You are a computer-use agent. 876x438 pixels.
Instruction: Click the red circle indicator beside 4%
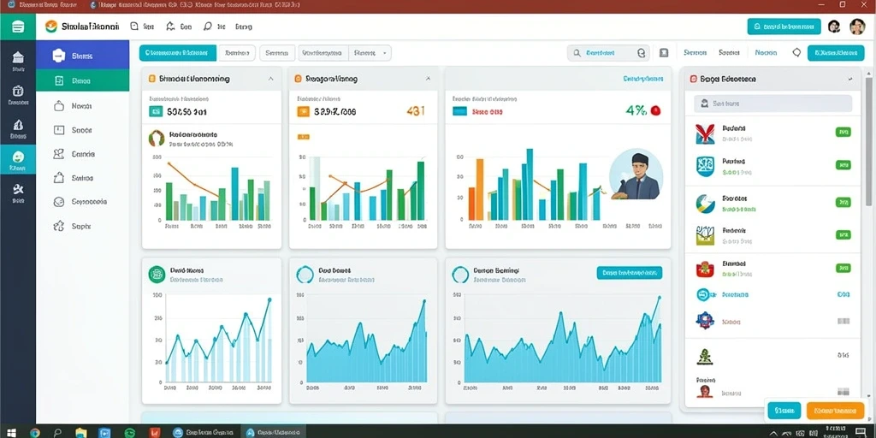(655, 110)
